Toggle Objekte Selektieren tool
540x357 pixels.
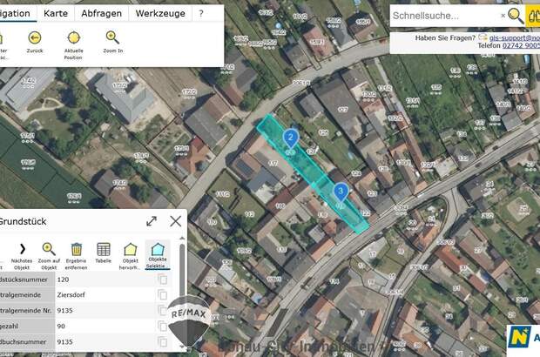tap(158, 255)
